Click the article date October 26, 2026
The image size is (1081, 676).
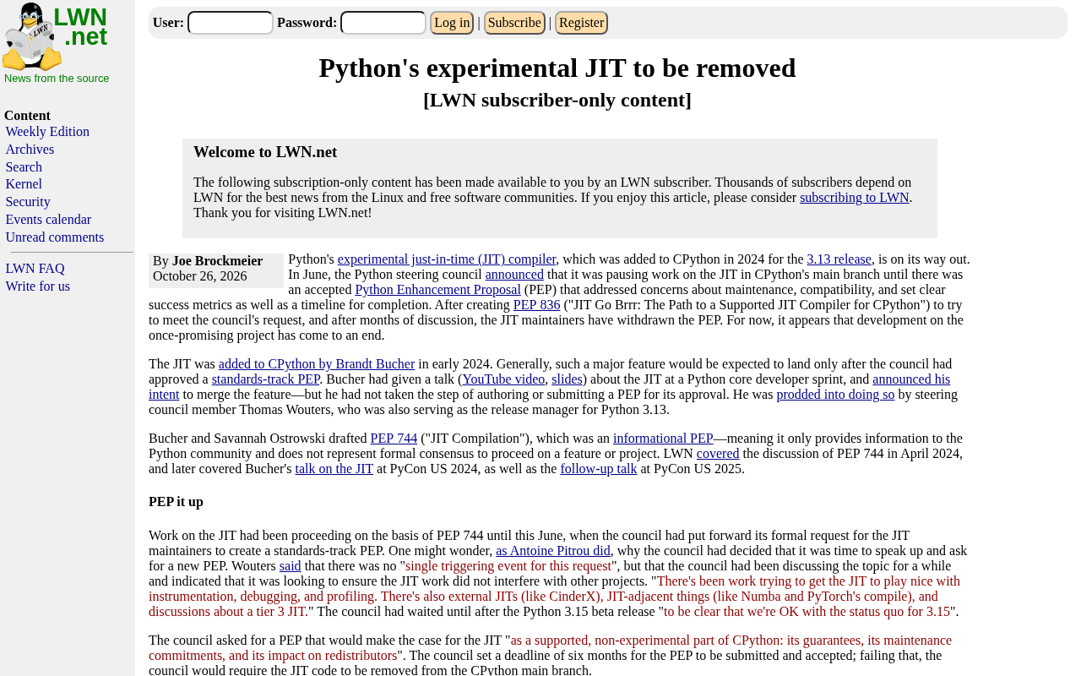pyautogui.click(x=200, y=276)
